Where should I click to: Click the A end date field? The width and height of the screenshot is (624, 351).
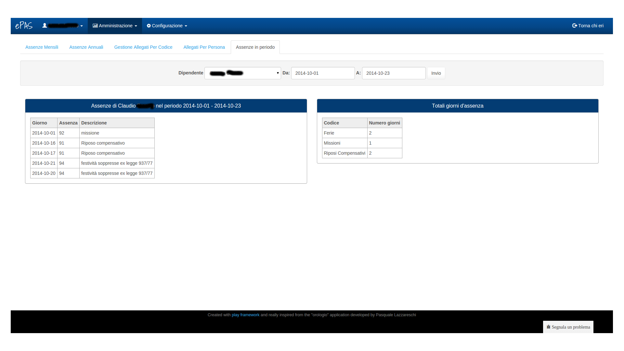394,73
